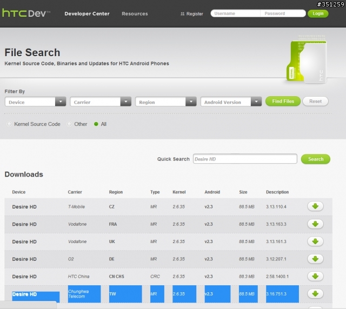Focus the Username field
Viewport: 346px width, 309px height.
coord(236,14)
